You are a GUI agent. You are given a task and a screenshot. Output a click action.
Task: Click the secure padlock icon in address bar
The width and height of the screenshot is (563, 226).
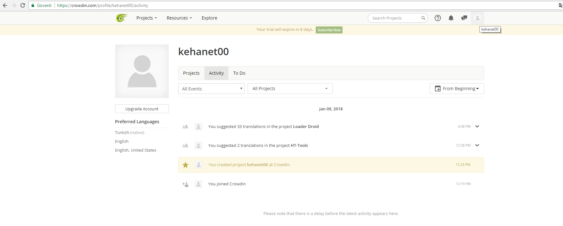33,5
